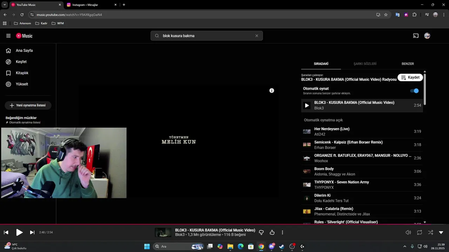Viewport: 449px width, 252px height.
Task: Toggle the Otomatik oynat switch
Action: pos(414,91)
